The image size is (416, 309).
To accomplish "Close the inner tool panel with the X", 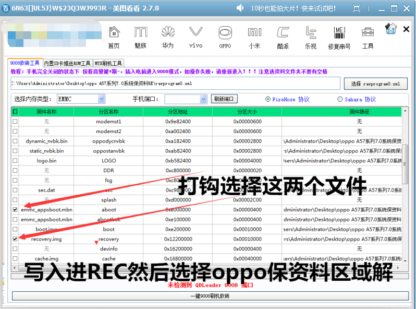I will 406,29.
